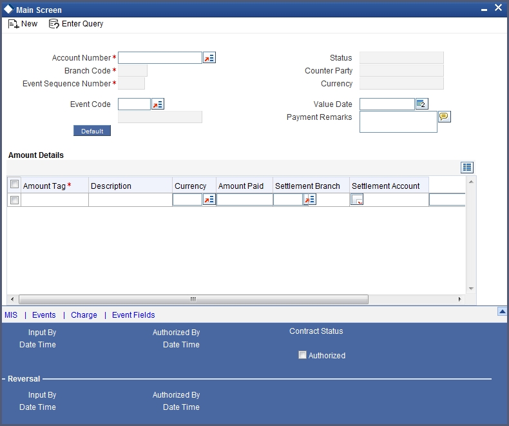Click into the Payment Remarks text area

point(398,122)
